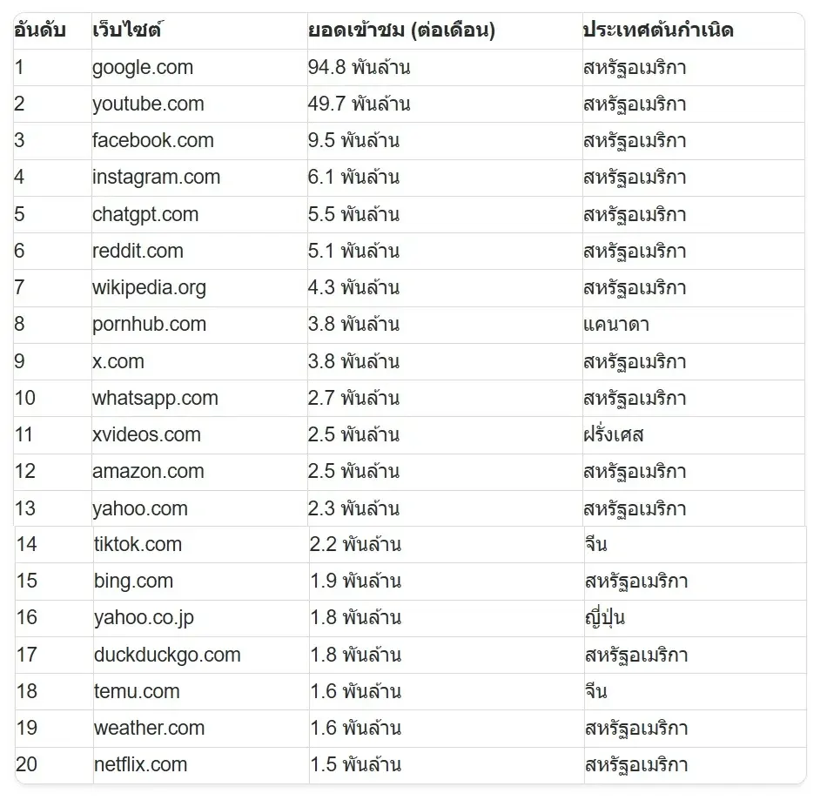Click the อันดับ column header
Image resolution: width=820 pixels, height=800 pixels.
40,30
